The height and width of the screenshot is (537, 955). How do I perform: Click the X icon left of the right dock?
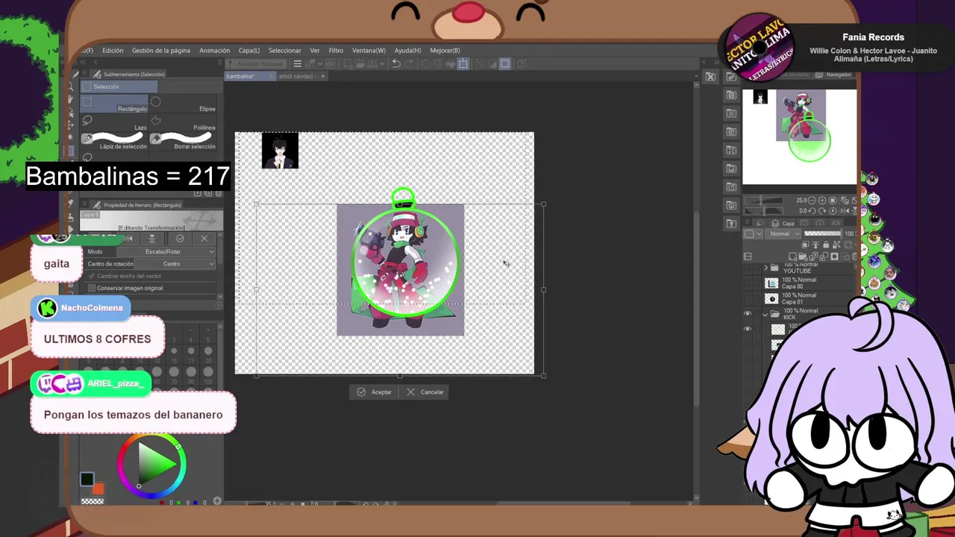click(710, 76)
